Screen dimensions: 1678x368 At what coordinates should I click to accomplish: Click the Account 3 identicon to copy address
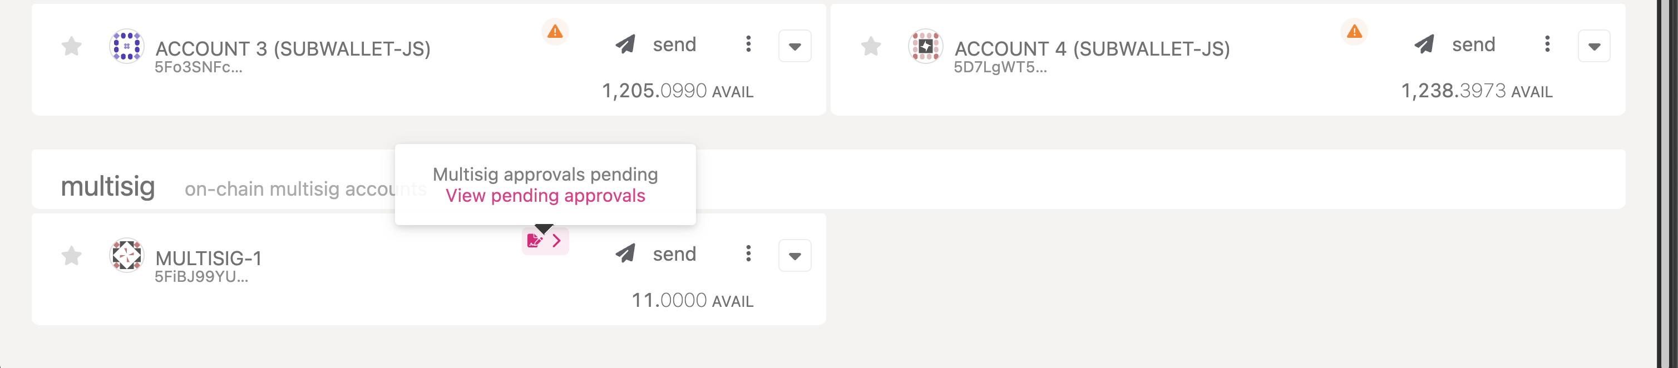[x=126, y=46]
